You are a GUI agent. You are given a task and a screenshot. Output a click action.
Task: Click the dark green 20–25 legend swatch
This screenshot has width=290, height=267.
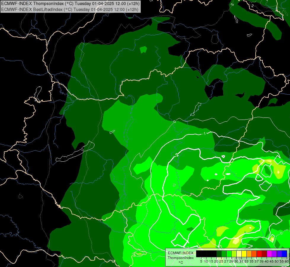click(219, 254)
